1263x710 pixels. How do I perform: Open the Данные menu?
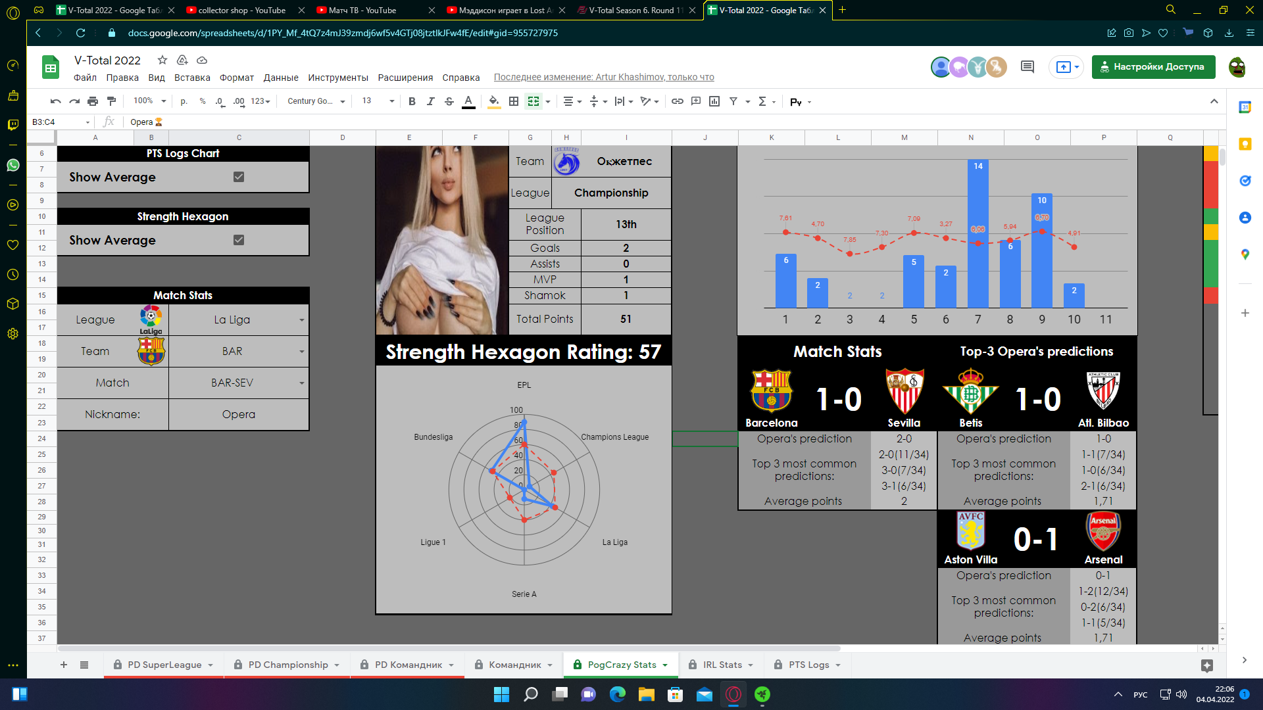point(281,78)
